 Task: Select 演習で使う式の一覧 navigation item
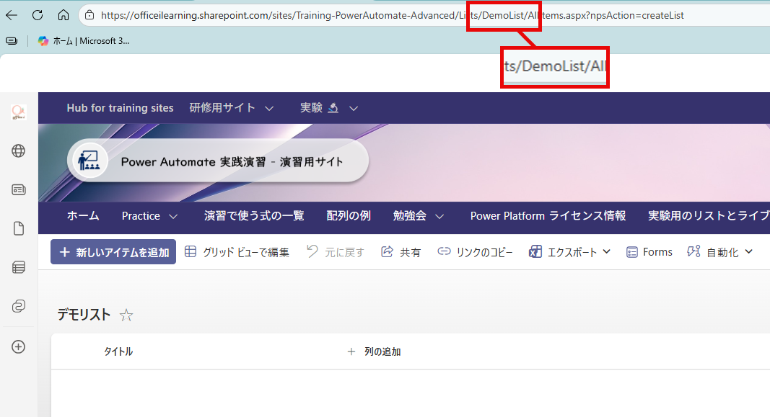(x=254, y=216)
